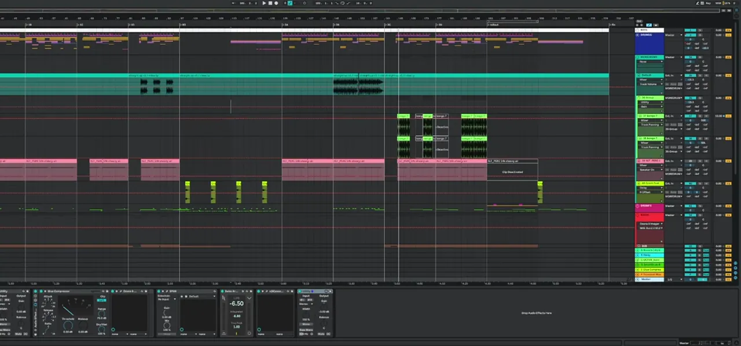Image resolution: width=741 pixels, height=346 pixels.
Task: Arm the Default audio track for recording
Action: (x=706, y=76)
